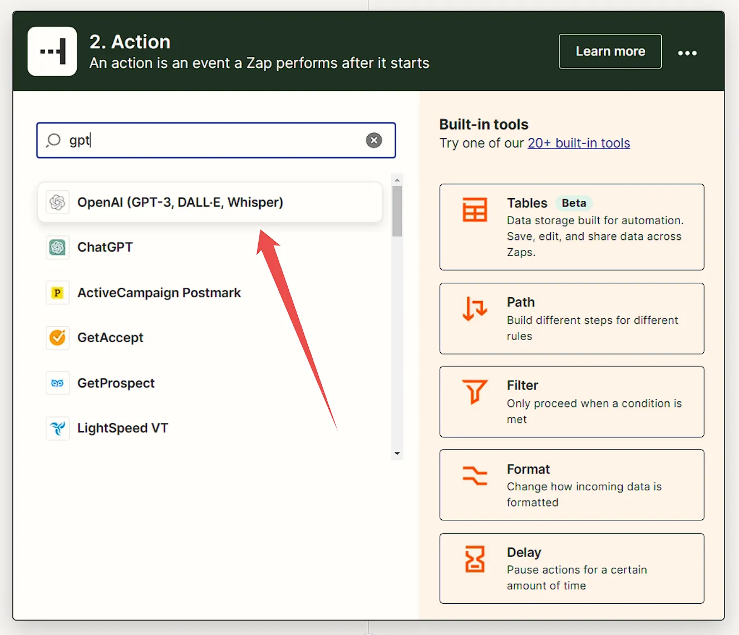739x635 pixels.
Task: Click the 'Built-in tools' heading
Action: [x=484, y=124]
